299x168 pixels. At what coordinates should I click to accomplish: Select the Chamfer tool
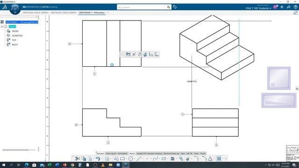click(204, 159)
